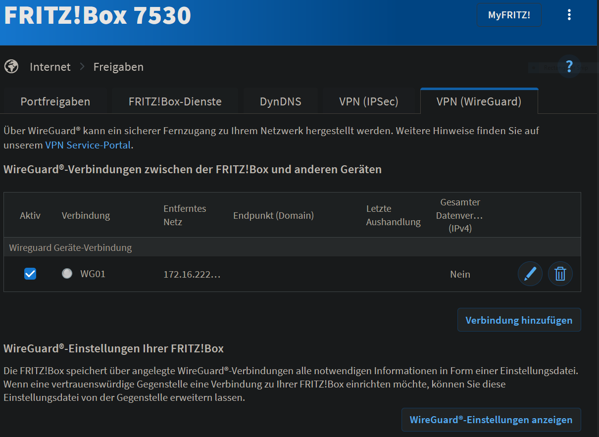This screenshot has height=437, width=599.
Task: Click the Endpunkt (Domain) column header
Action: click(x=273, y=215)
